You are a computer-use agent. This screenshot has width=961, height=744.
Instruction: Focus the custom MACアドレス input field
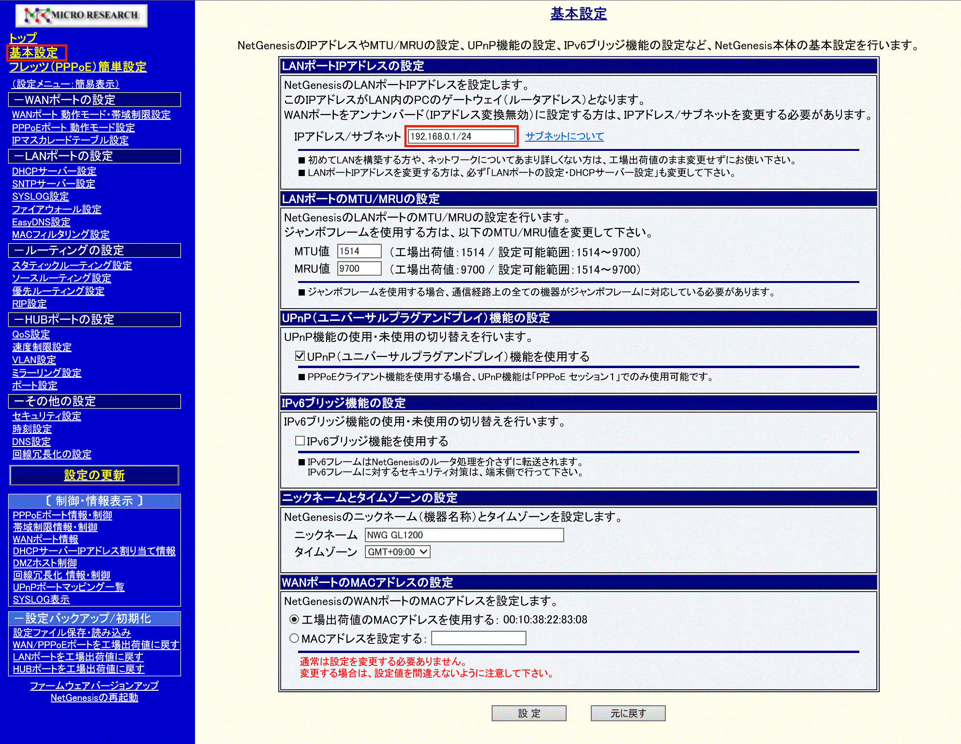point(479,639)
